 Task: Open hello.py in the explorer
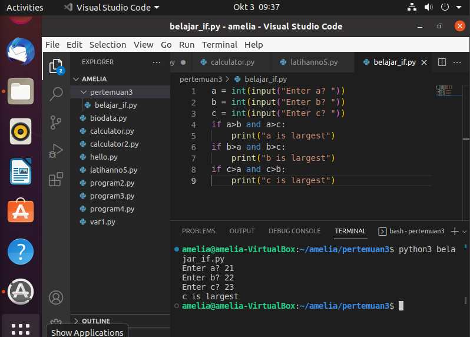coord(120,157)
